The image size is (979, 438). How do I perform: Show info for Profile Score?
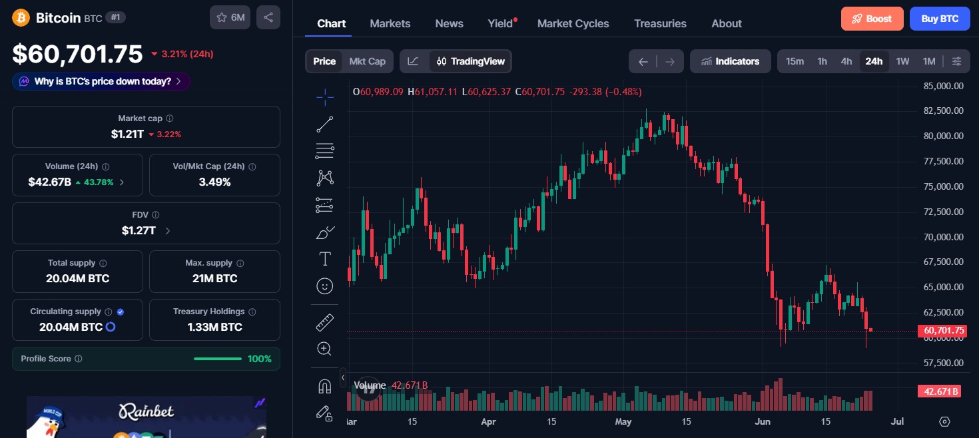79,359
